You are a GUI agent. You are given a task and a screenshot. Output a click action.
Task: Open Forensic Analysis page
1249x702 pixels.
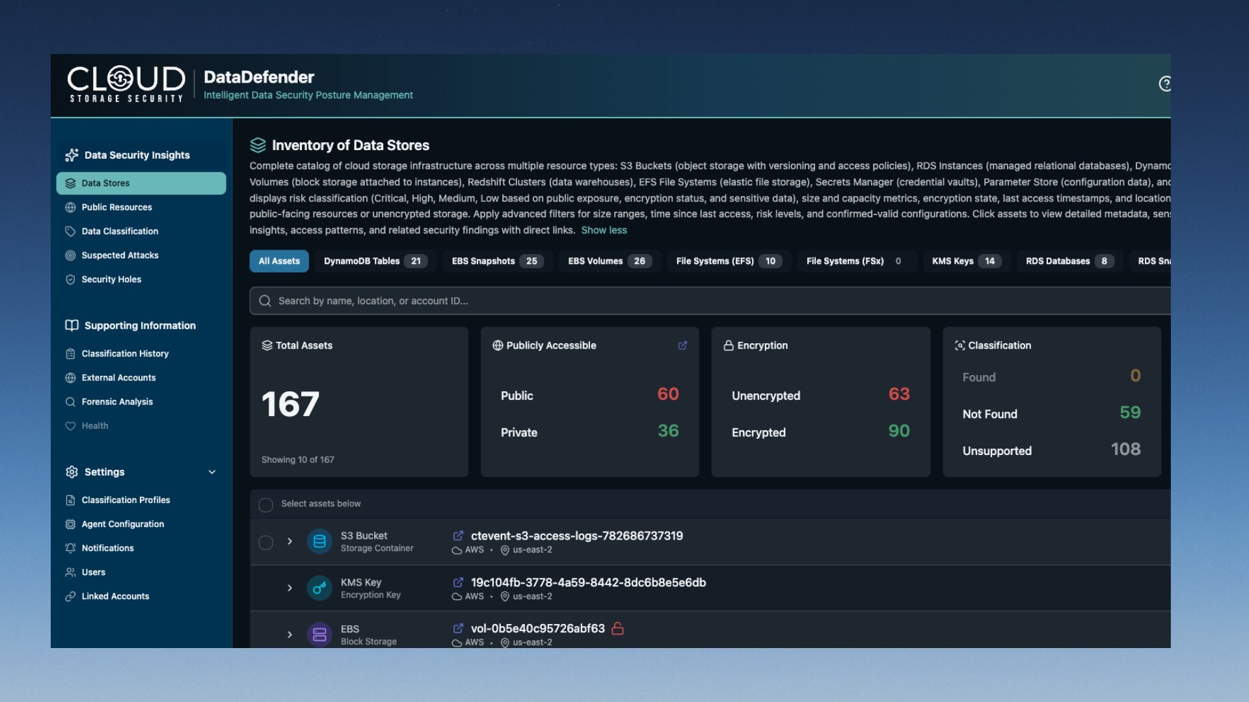click(117, 402)
